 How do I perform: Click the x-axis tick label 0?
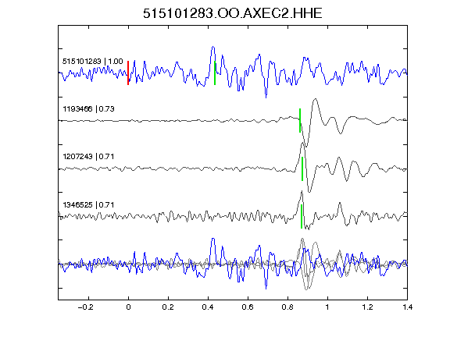coord(128,307)
